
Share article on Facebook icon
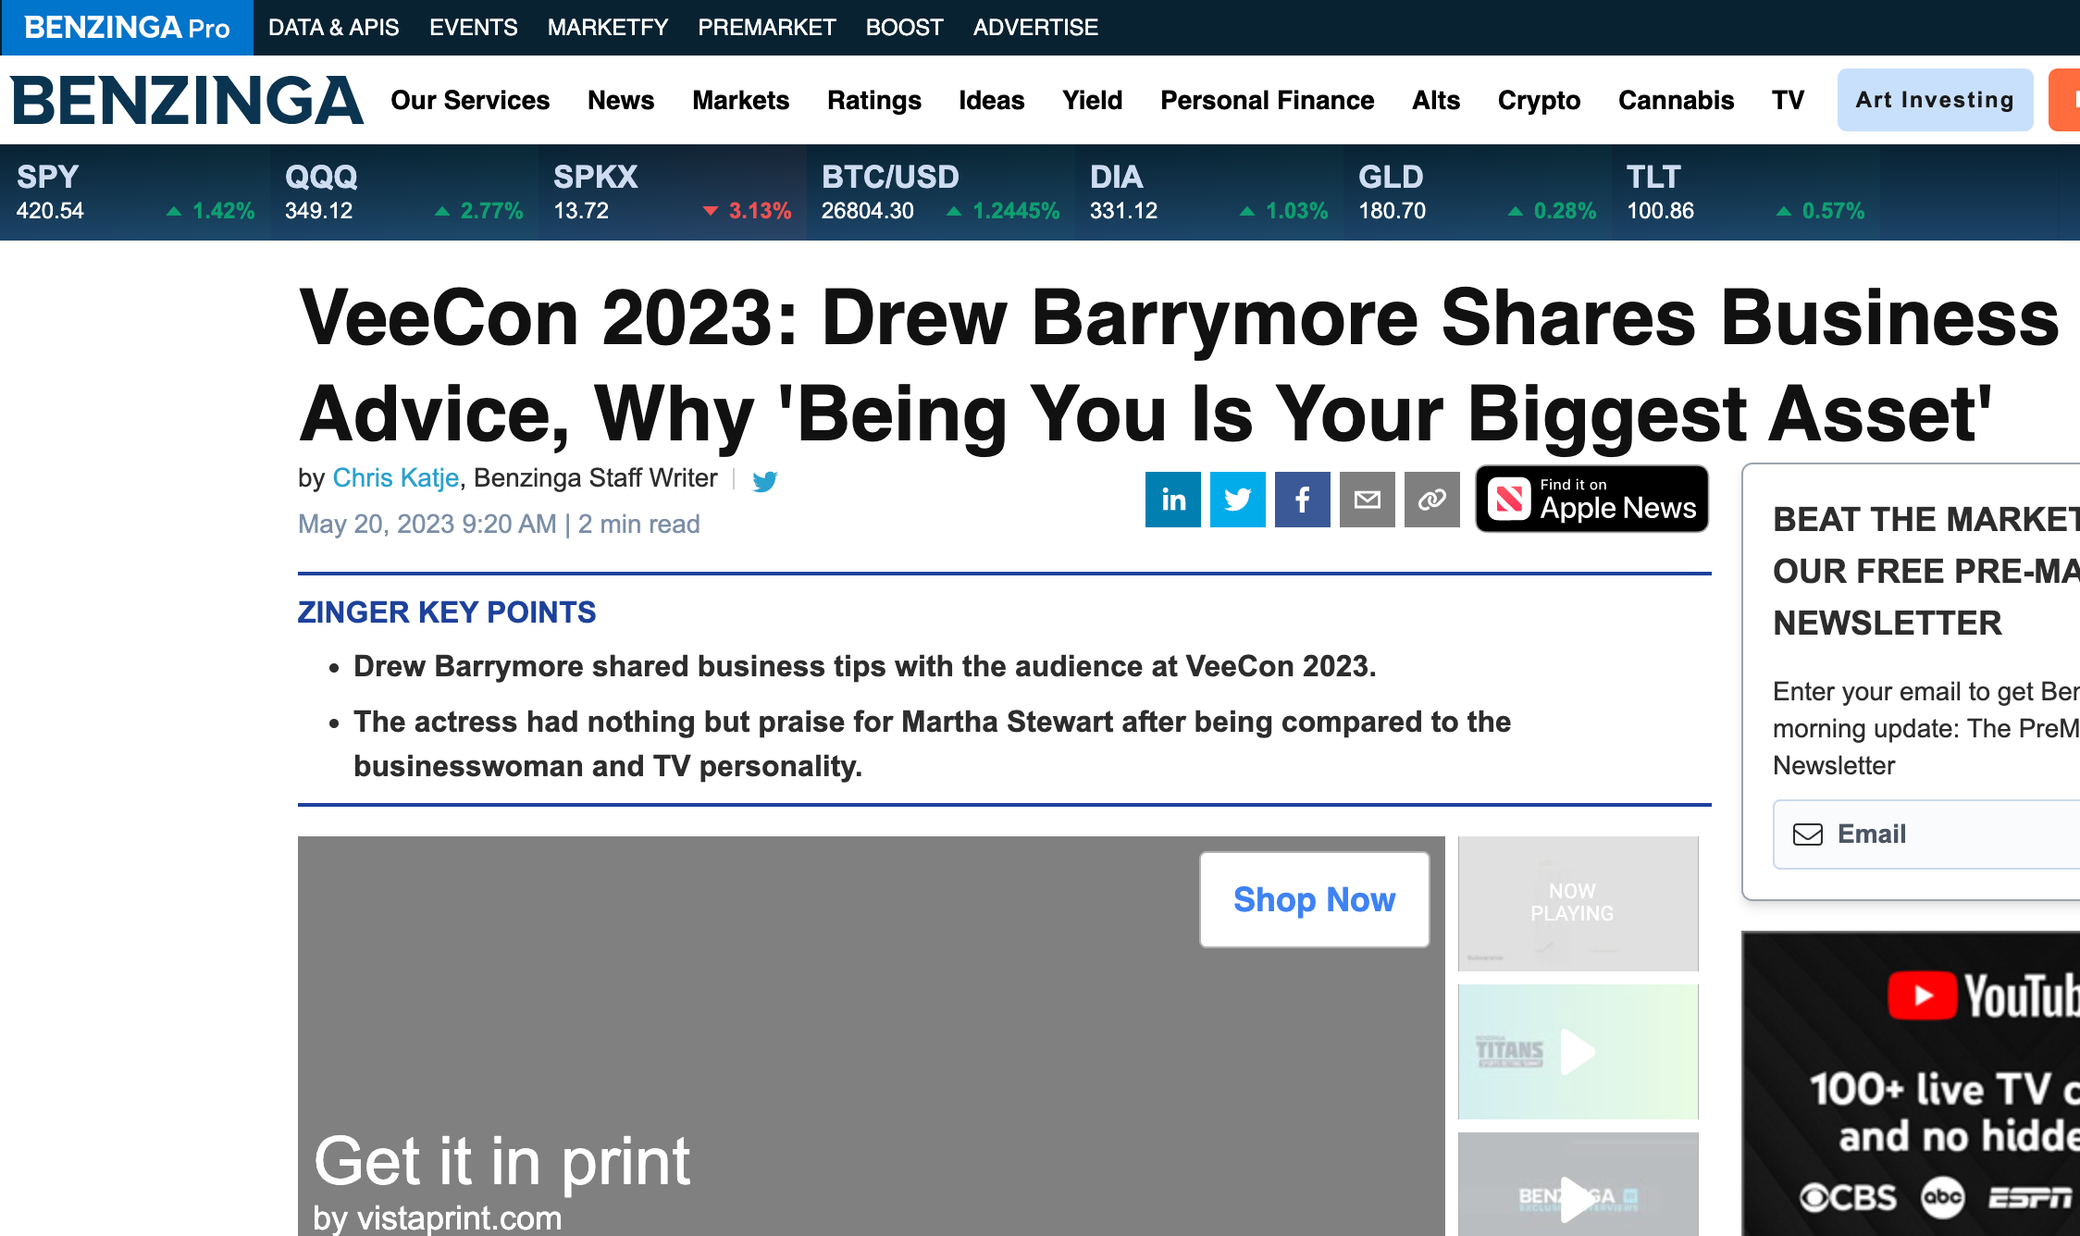tap(1302, 500)
